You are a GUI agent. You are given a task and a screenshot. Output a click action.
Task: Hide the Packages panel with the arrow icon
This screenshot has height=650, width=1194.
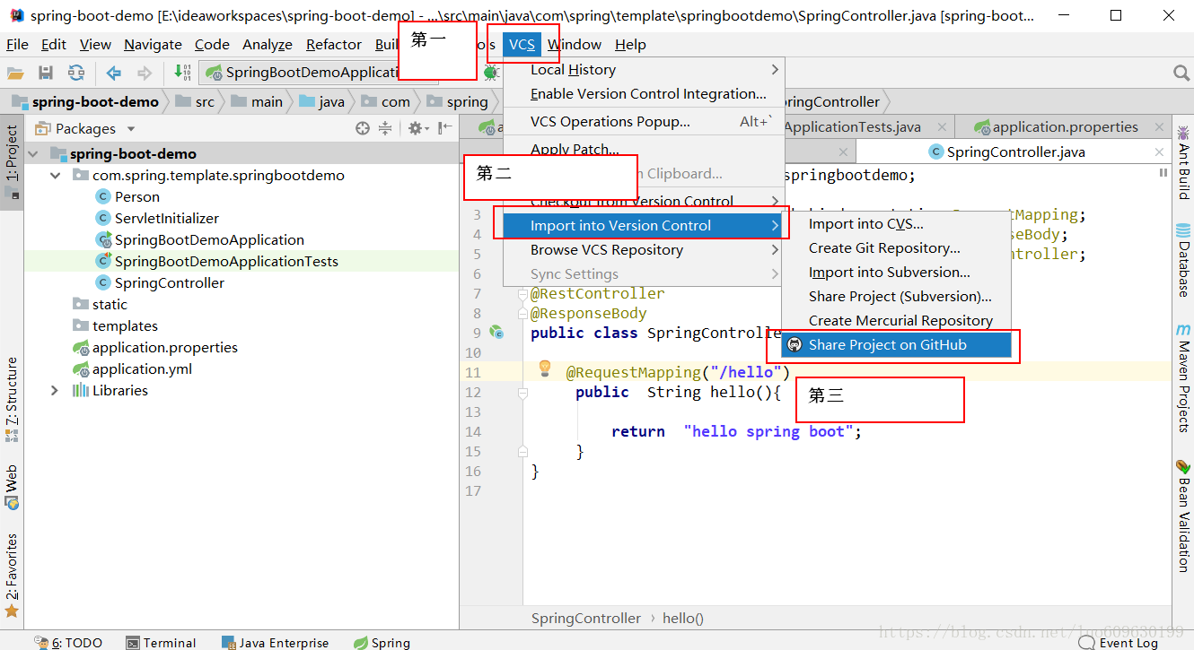445,128
